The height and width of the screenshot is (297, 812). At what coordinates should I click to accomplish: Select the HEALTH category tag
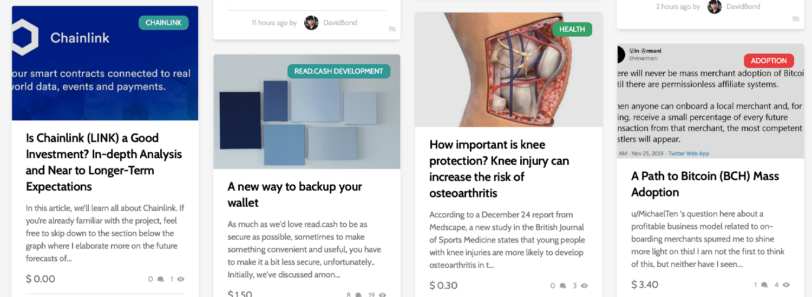click(572, 29)
